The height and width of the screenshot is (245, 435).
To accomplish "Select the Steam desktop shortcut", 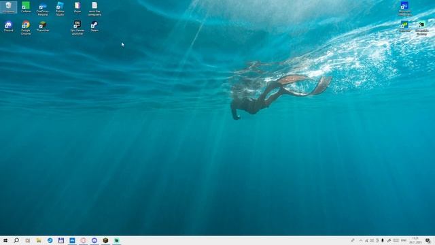I will 94,27.
